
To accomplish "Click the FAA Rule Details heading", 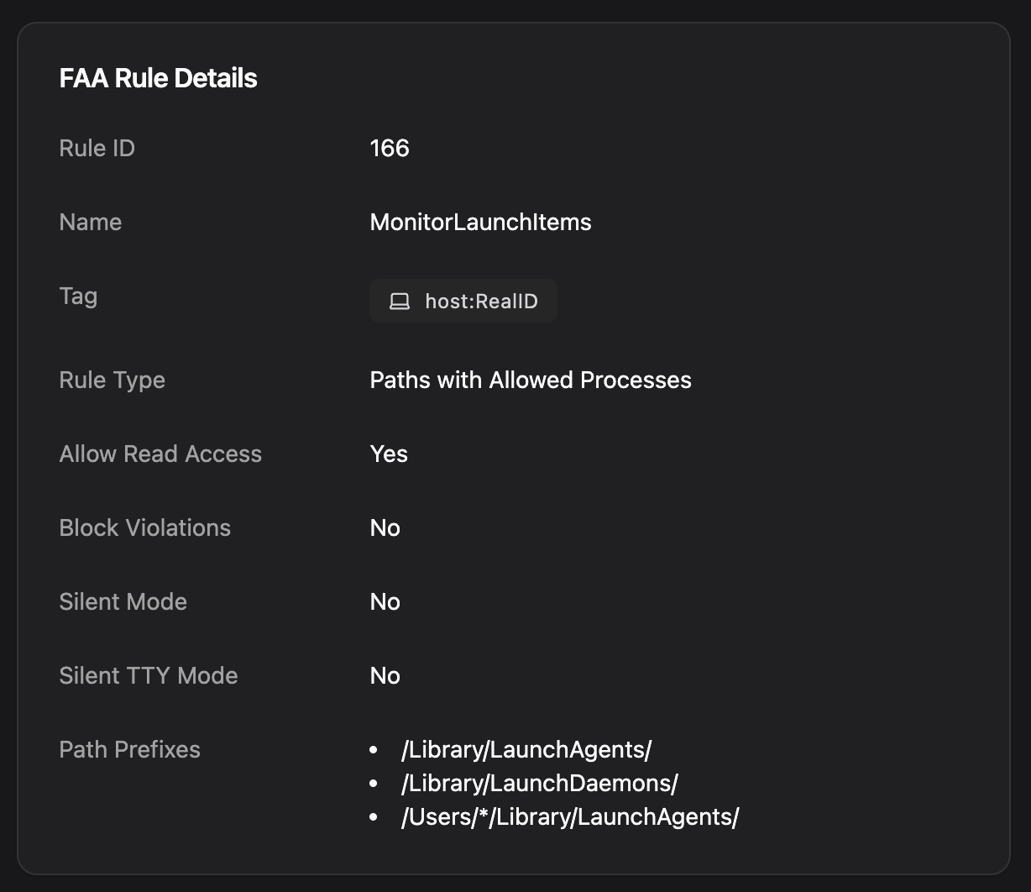I will click(158, 78).
